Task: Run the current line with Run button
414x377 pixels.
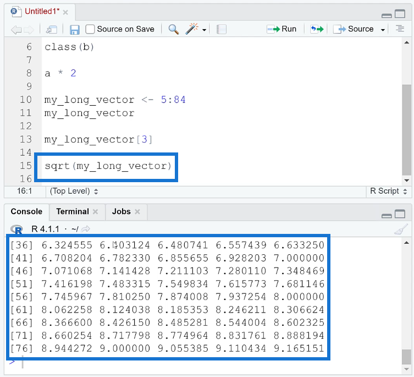Action: [281, 29]
